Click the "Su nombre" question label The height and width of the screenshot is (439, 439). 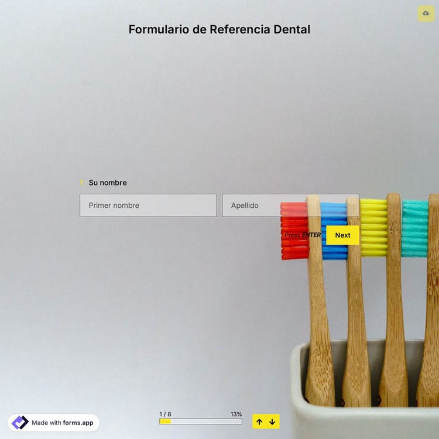click(x=108, y=183)
